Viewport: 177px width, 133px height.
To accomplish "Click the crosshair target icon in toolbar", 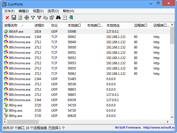I will (27, 17).
